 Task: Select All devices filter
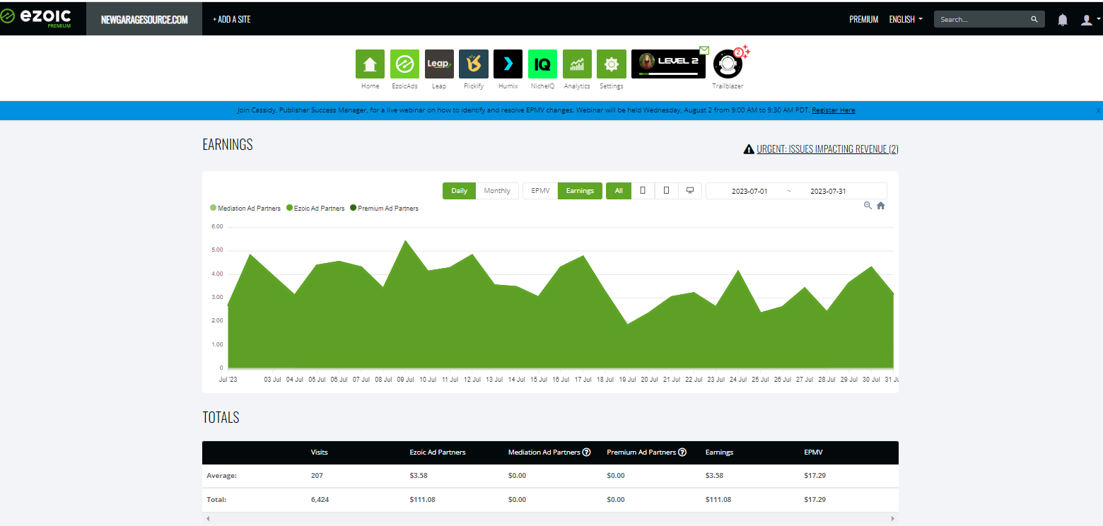(619, 191)
